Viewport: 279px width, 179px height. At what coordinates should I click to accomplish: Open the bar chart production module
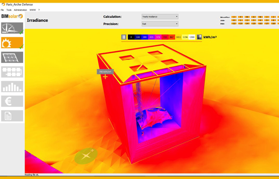pos(12,87)
